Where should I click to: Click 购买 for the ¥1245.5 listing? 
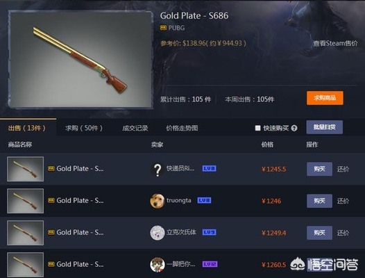pos(319,169)
